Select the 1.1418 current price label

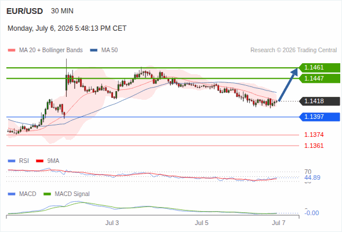pyautogui.click(x=319, y=101)
